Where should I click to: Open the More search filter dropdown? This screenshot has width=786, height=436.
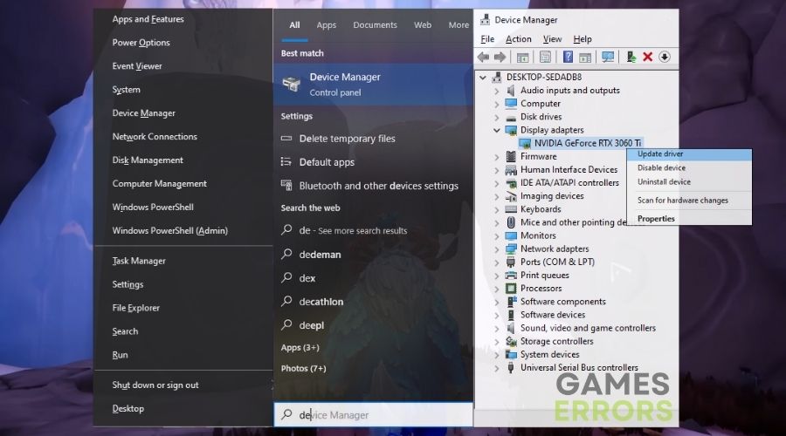pos(458,25)
